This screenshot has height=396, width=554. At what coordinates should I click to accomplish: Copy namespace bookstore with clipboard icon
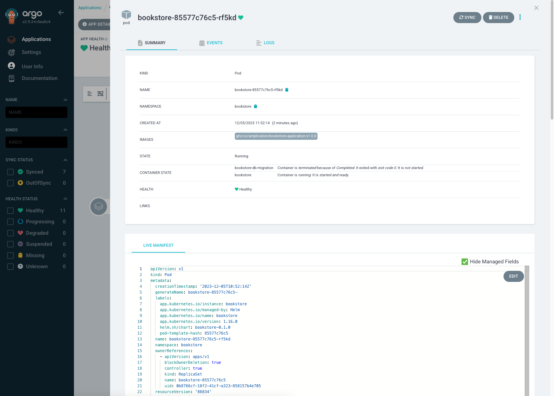(256, 106)
